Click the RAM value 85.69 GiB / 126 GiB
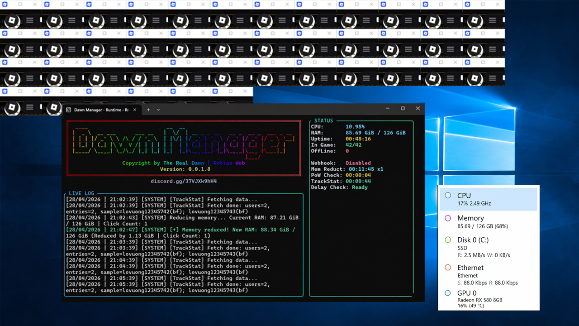 point(375,133)
